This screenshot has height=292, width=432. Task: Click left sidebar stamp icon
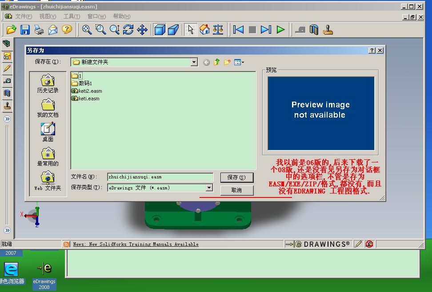(7, 106)
